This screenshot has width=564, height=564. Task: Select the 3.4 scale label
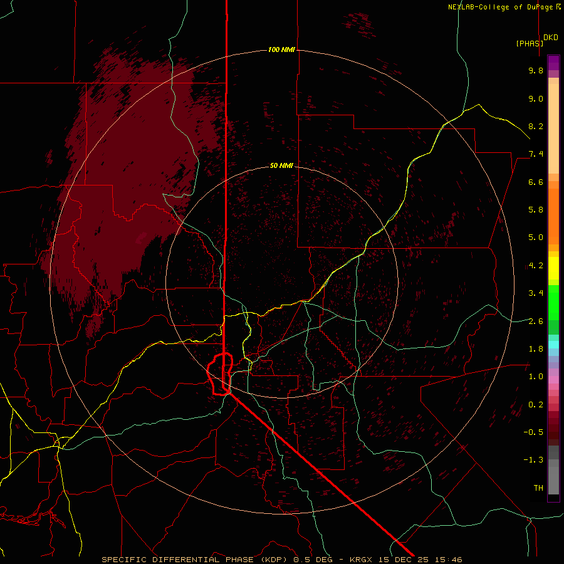536,293
